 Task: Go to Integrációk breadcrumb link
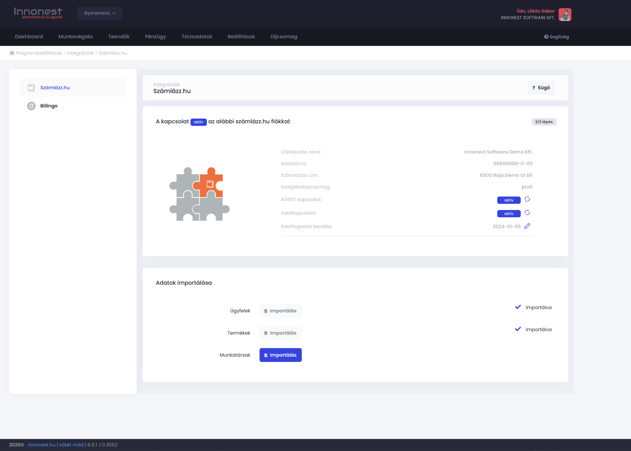(x=80, y=53)
